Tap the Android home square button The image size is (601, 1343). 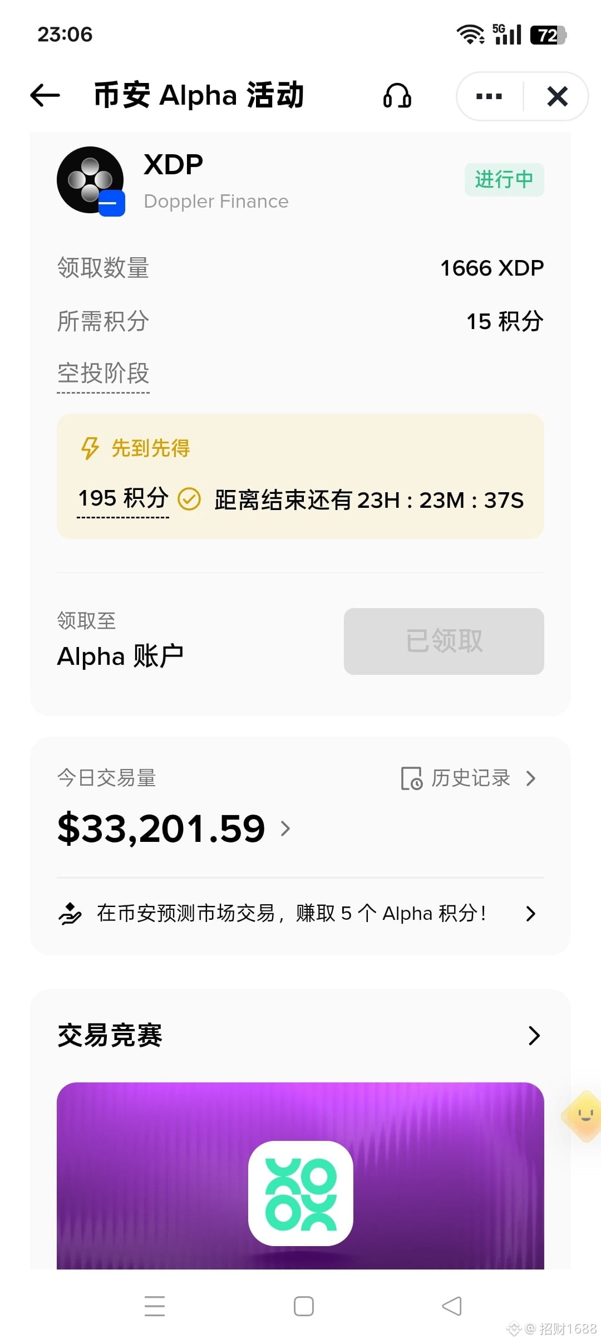point(304,1306)
